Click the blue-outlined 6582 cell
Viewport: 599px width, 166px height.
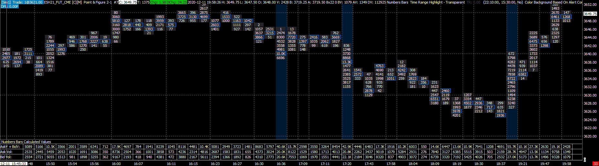click(522, 74)
